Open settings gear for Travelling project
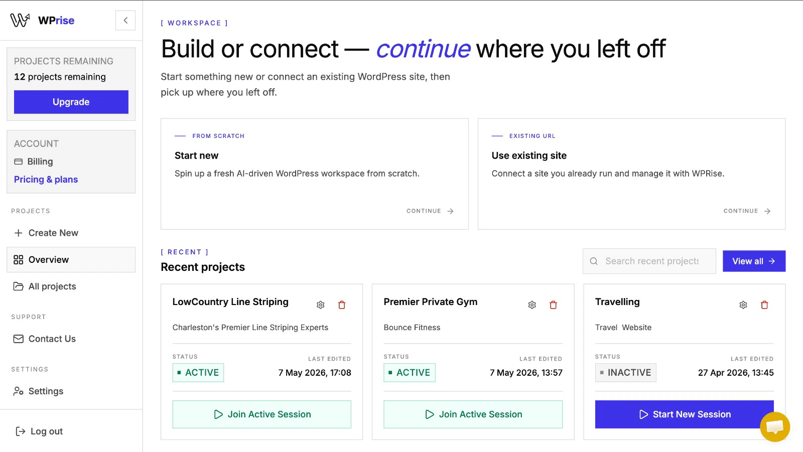This screenshot has width=803, height=452. pos(743,305)
